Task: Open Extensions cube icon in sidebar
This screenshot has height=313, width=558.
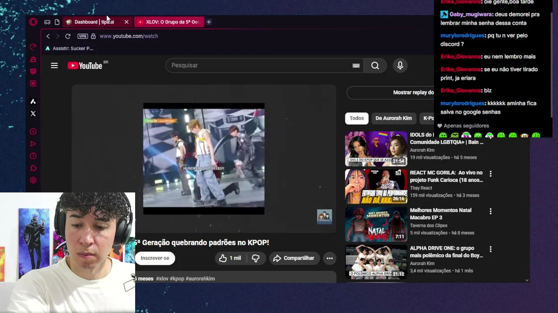Action: pos(33,168)
